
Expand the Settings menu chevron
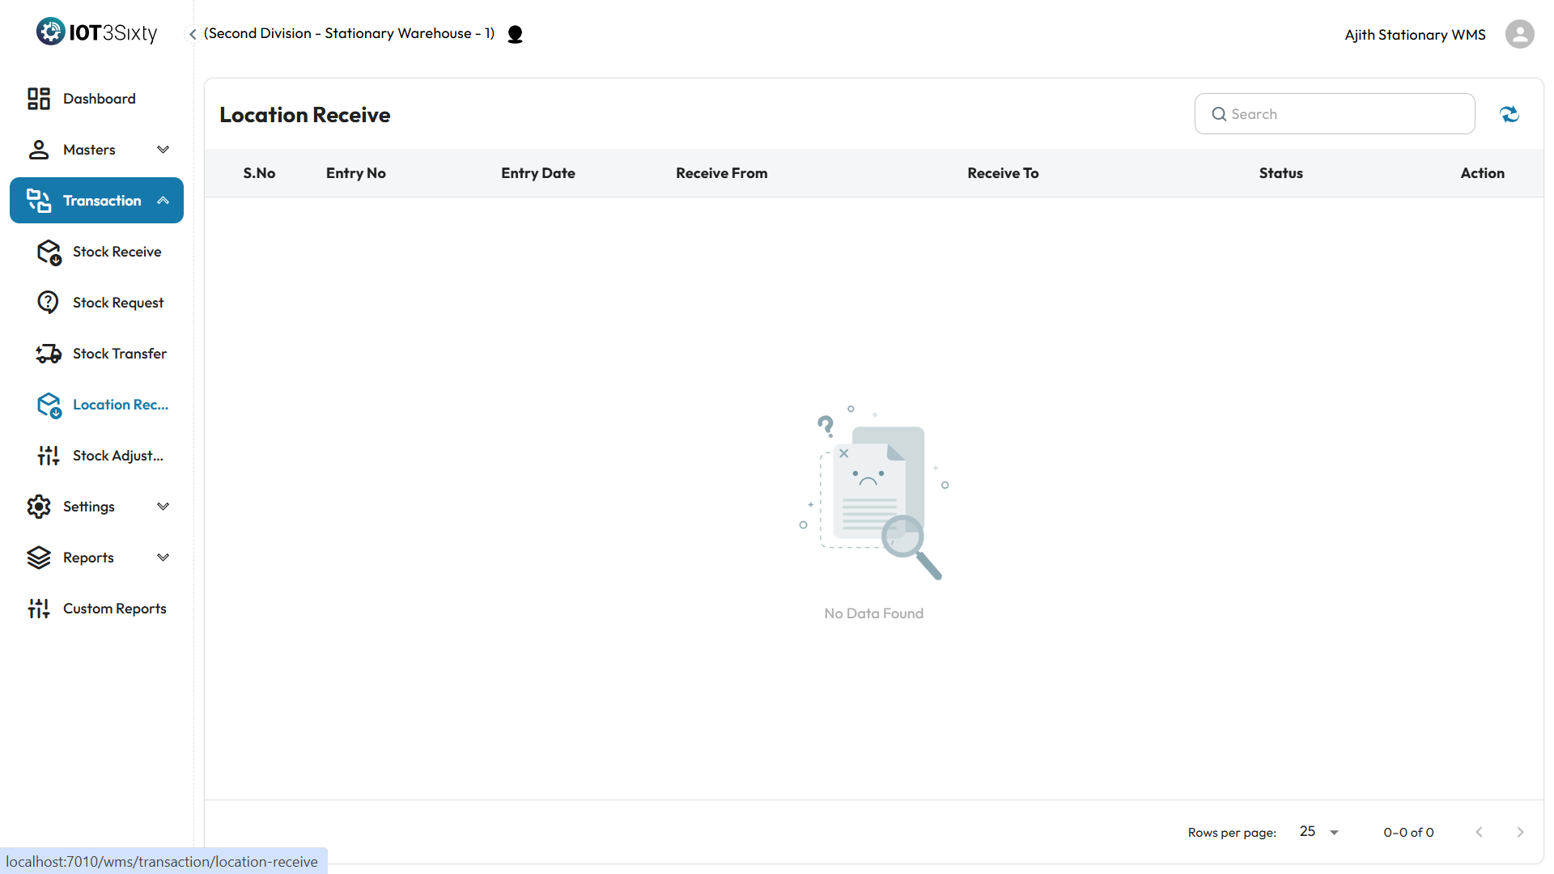pos(163,507)
